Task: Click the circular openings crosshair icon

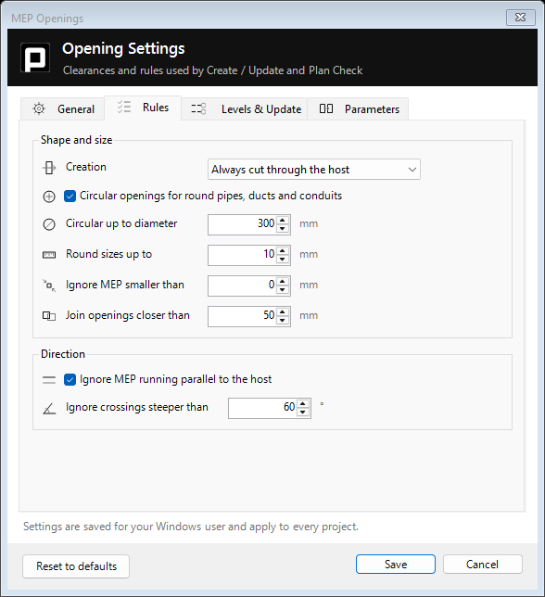Action: [x=49, y=197]
